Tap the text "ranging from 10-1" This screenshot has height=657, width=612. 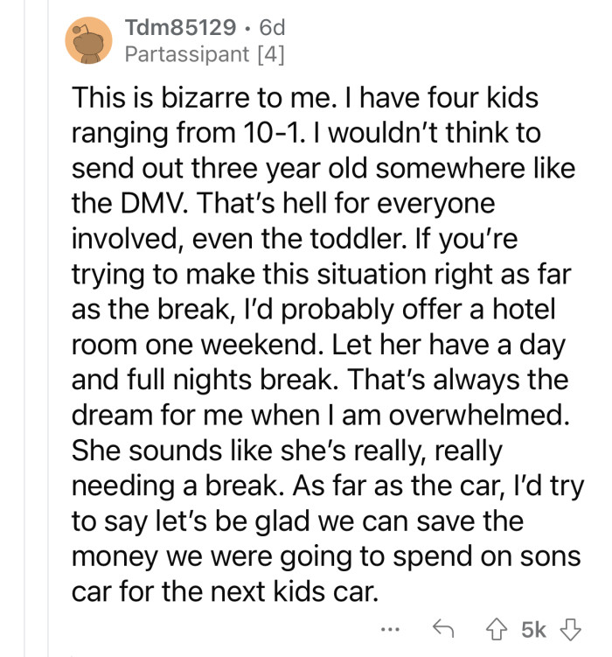(x=186, y=134)
